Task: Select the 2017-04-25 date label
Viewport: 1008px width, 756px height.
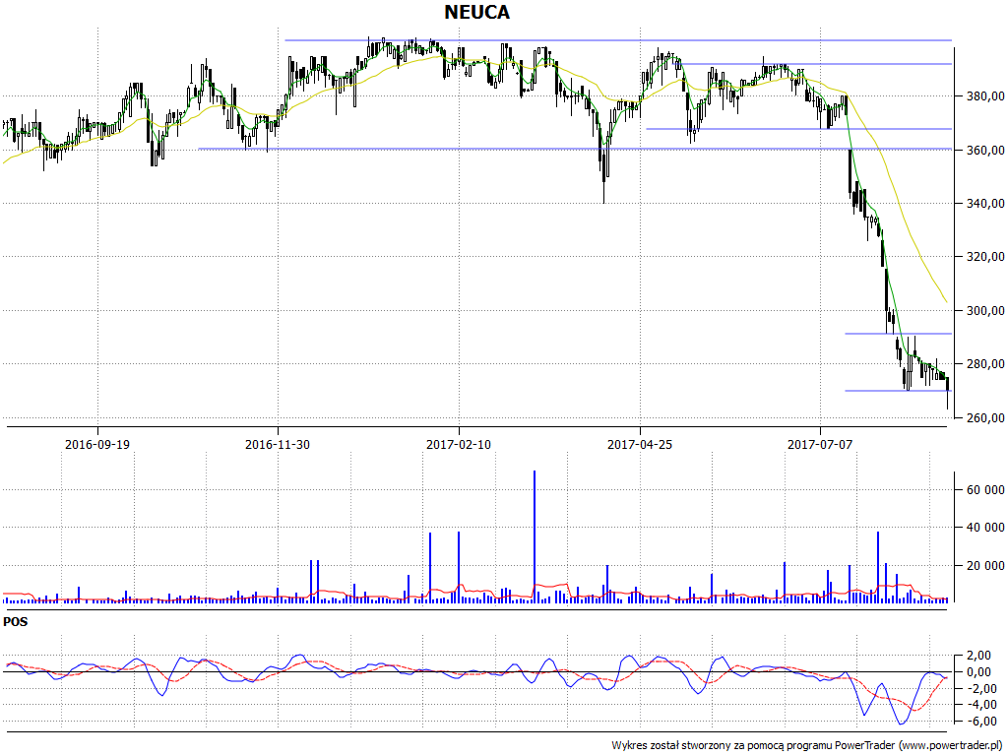Action: point(640,444)
